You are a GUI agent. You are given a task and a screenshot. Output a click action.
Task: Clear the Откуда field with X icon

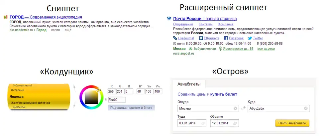pyautogui.click(x=235, y=108)
